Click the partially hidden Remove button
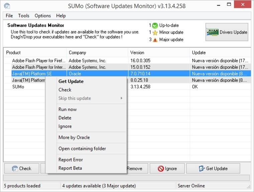254x192 pixels. 137,168
